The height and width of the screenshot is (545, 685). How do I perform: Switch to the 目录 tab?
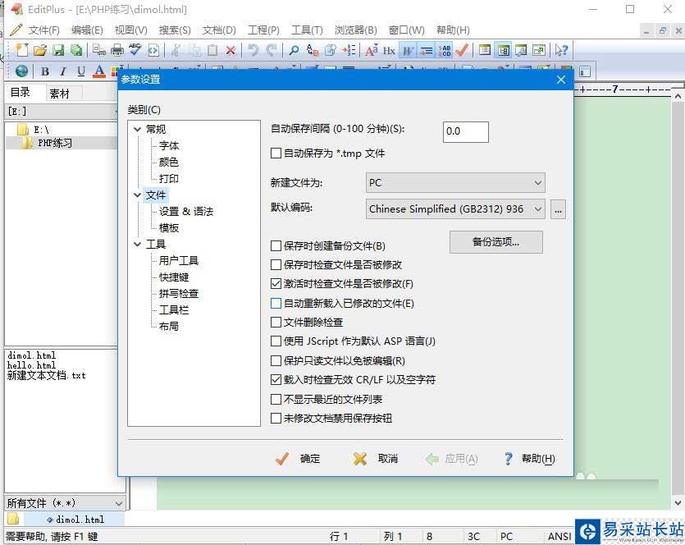20,92
